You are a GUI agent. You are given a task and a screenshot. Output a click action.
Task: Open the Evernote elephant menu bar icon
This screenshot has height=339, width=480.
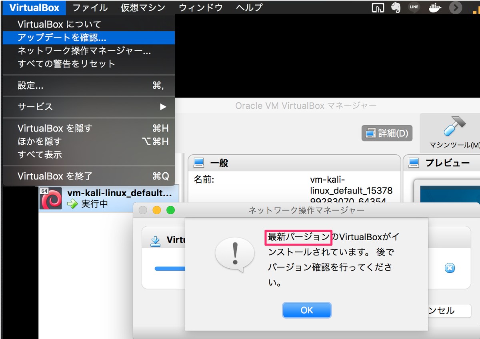[396, 7]
